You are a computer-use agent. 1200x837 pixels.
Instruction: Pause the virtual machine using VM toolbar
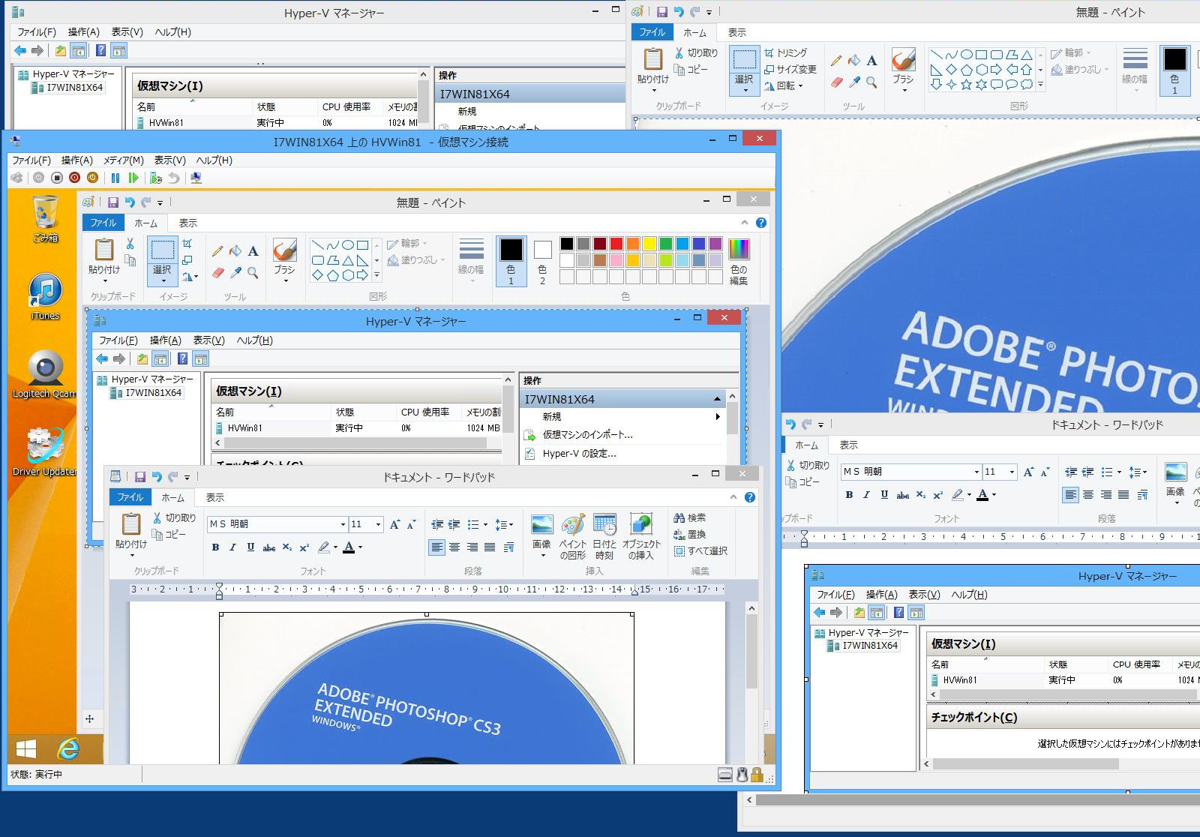(x=115, y=178)
